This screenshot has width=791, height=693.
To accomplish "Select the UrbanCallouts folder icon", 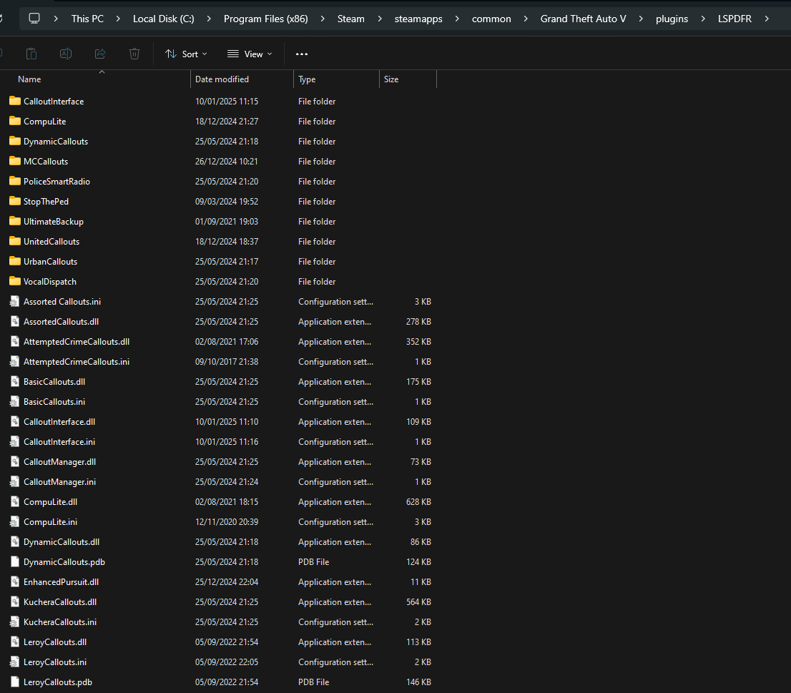I will [15, 261].
